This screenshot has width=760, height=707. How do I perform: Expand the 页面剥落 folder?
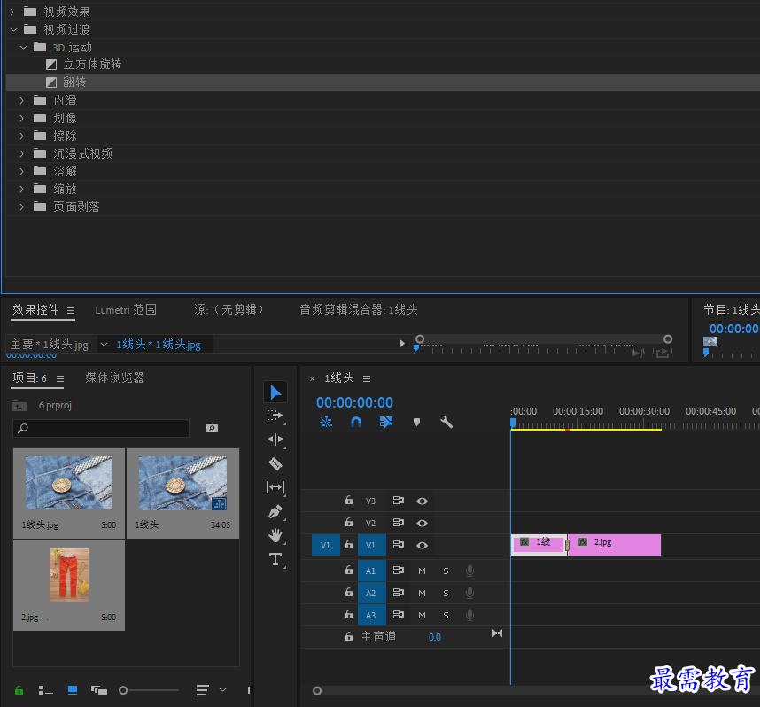22,206
